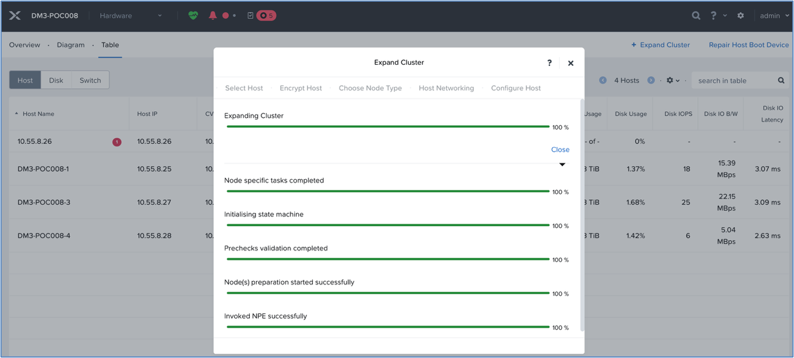
Task: Select the Host button
Action: [x=25, y=80]
